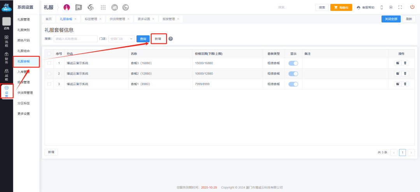Viewport: 420px width, 192px height.
Task: Toggle fullscreen with the corner-brackets icon
Action: pyautogui.click(x=400, y=7)
